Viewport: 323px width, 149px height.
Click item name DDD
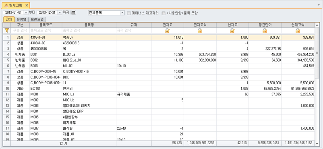click(x=66, y=77)
